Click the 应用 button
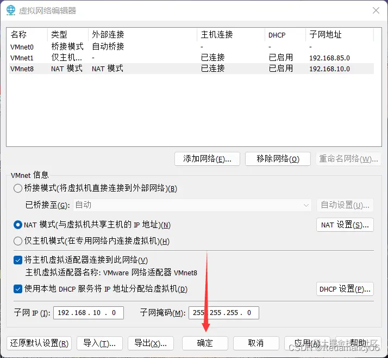The image size is (388, 358). (307, 343)
